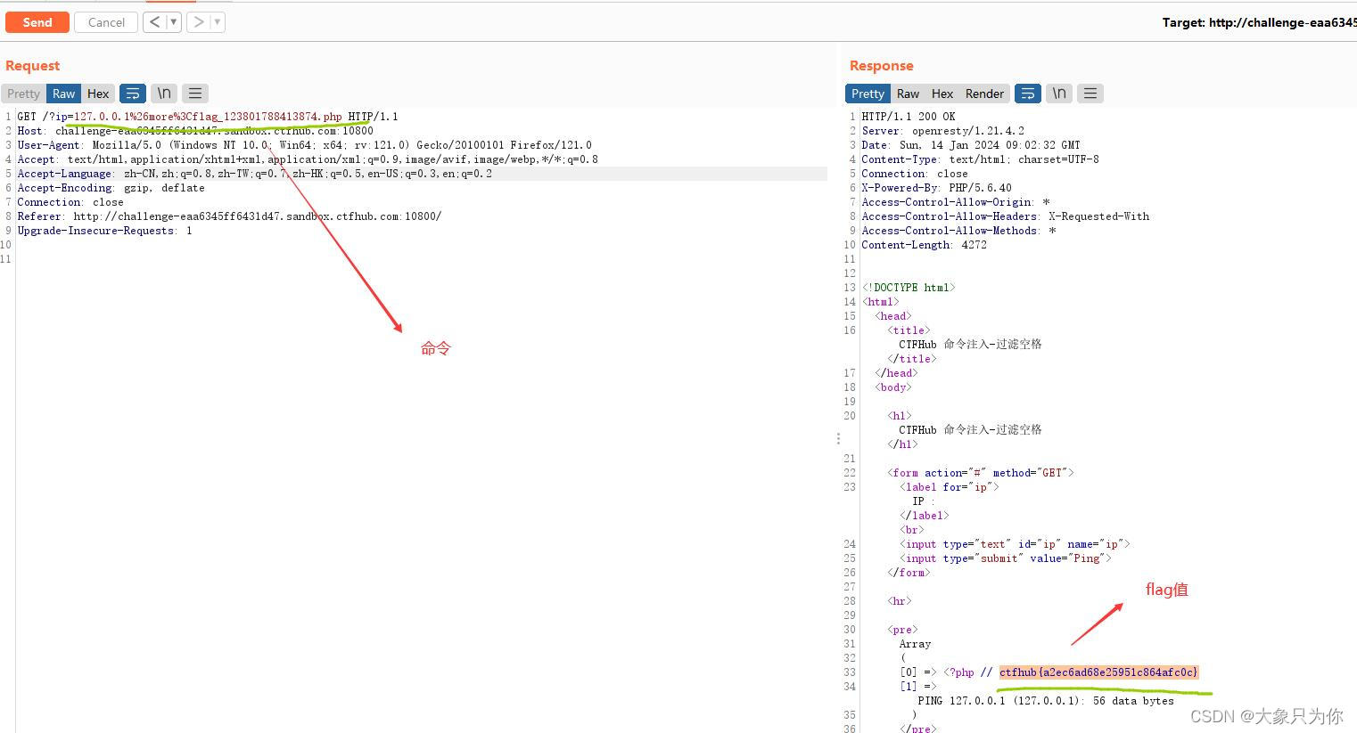Switch Response view to Hex tab
The width and height of the screenshot is (1357, 733).
[942, 94]
